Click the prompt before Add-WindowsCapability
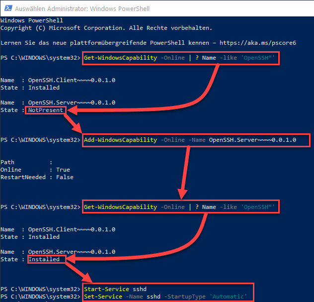 [40, 140]
